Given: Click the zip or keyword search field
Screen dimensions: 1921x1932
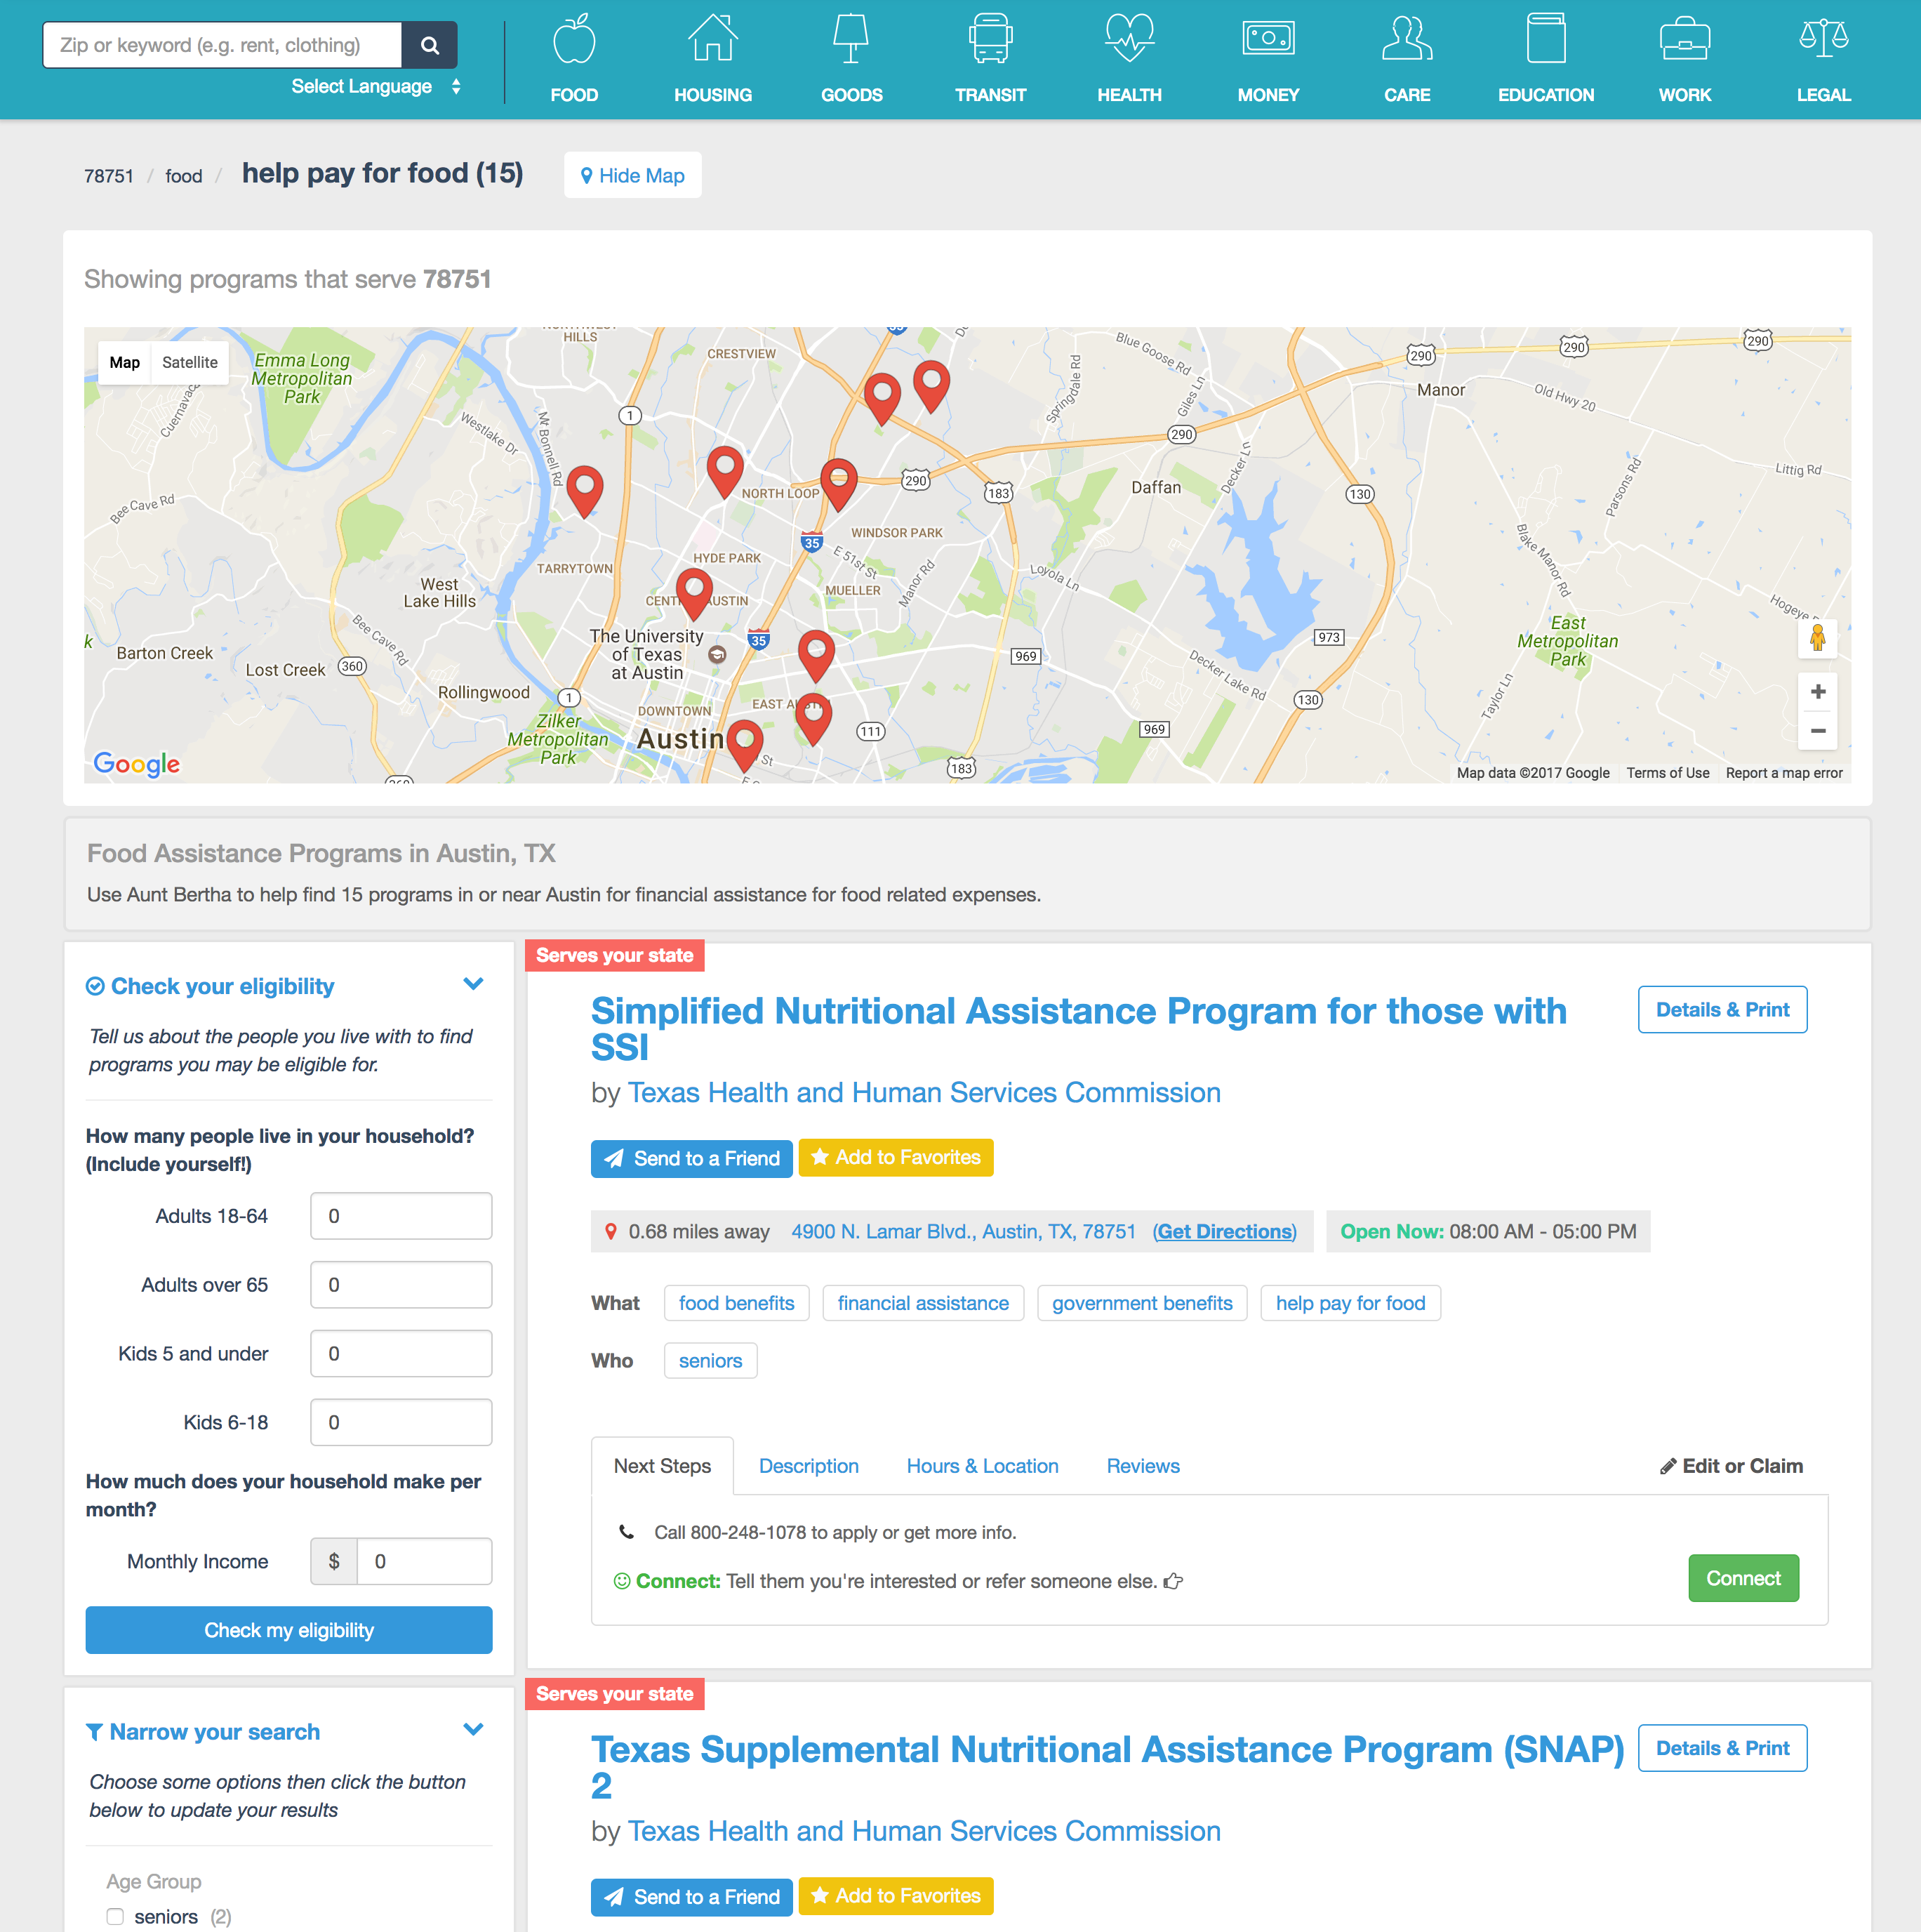Looking at the screenshot, I should [222, 45].
